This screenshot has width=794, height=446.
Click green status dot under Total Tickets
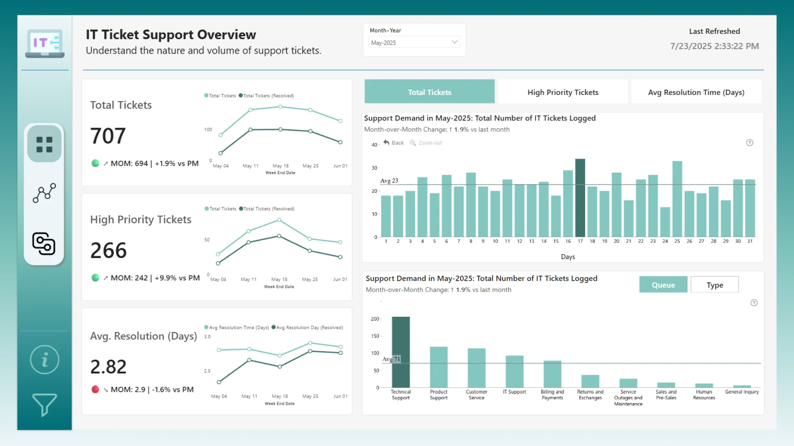tap(95, 163)
